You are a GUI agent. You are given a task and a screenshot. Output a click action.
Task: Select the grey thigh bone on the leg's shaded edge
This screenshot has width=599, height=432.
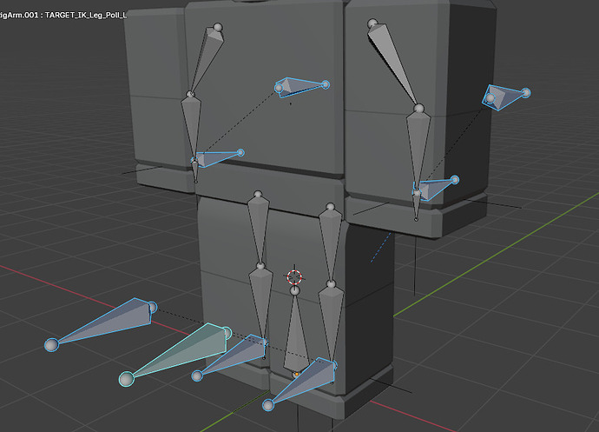pyautogui.click(x=331, y=243)
